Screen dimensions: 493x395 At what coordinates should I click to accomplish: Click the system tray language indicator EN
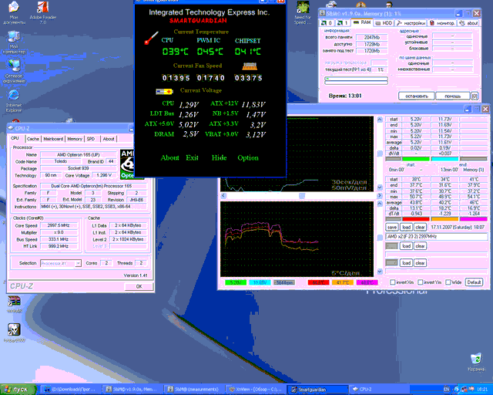447,390
